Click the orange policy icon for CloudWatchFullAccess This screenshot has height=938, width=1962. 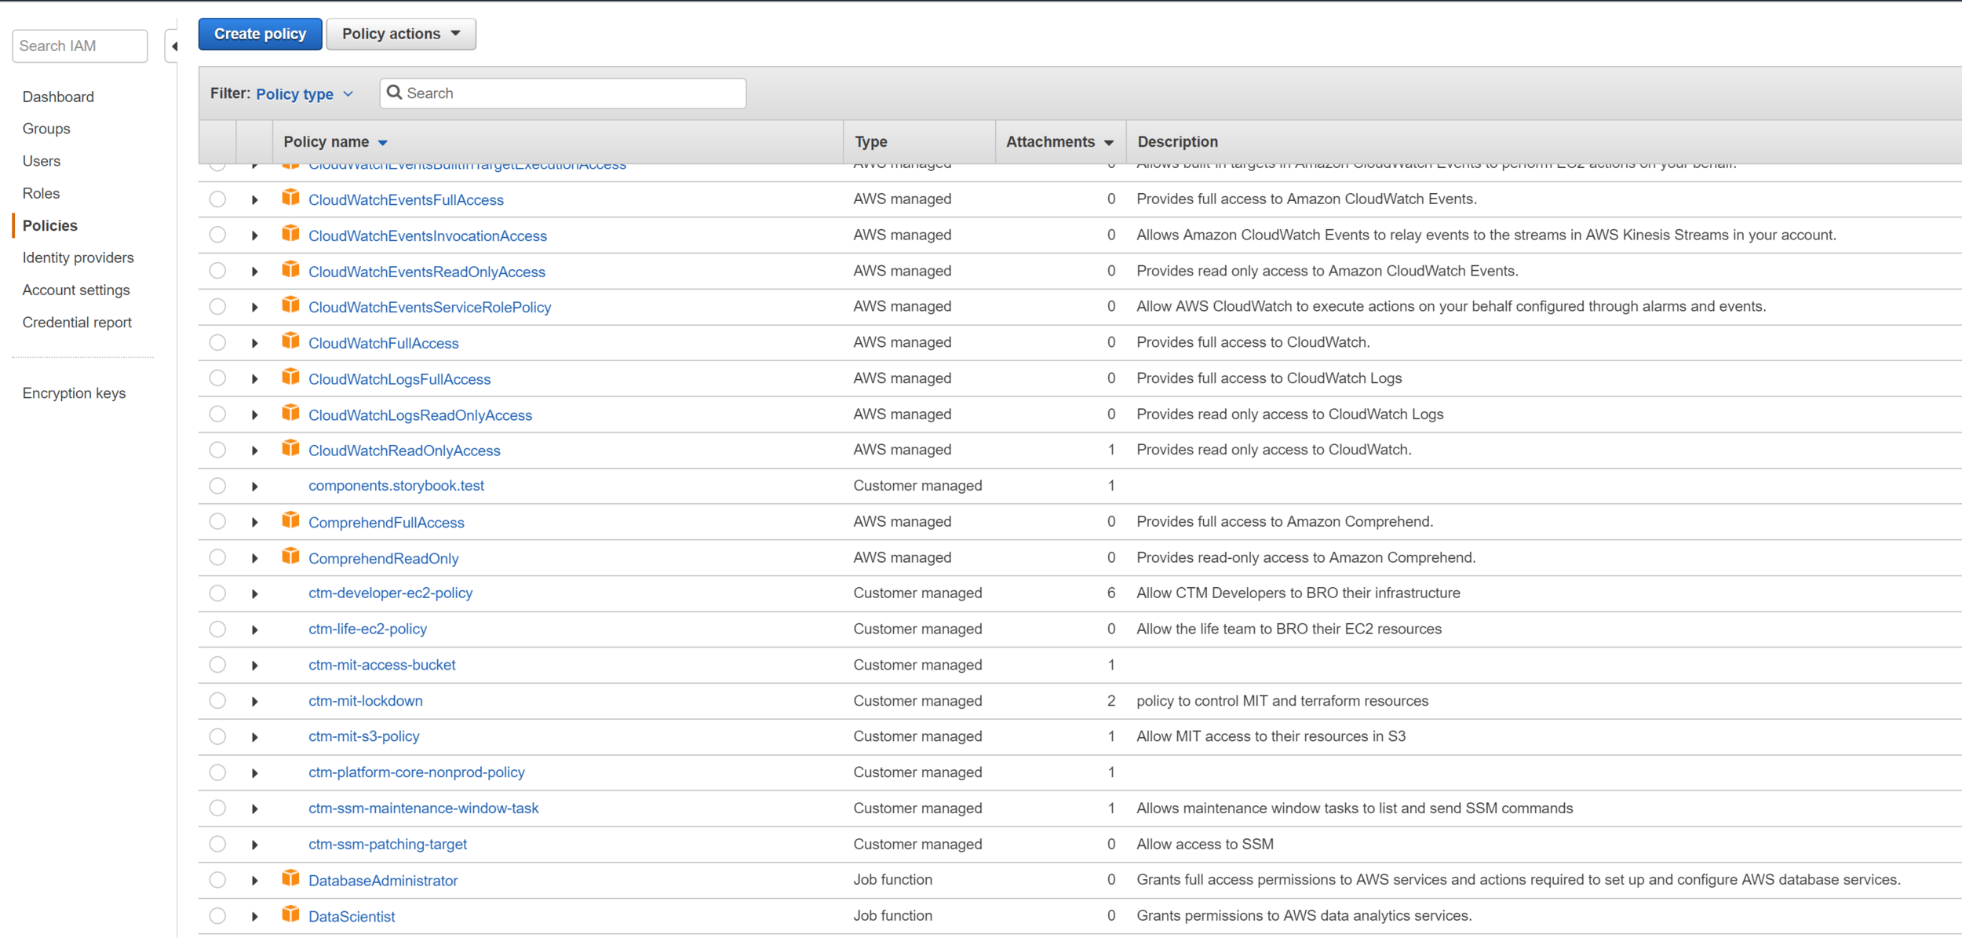290,341
